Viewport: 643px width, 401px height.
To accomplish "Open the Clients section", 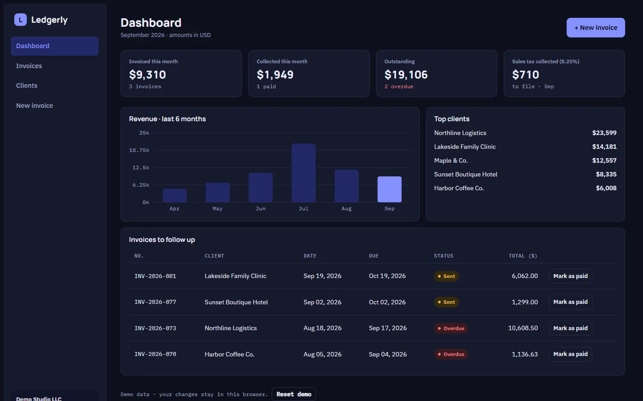I will pyautogui.click(x=54, y=86).
